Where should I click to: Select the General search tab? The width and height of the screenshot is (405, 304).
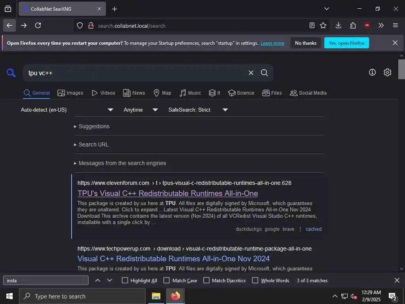pyautogui.click(x=36, y=93)
